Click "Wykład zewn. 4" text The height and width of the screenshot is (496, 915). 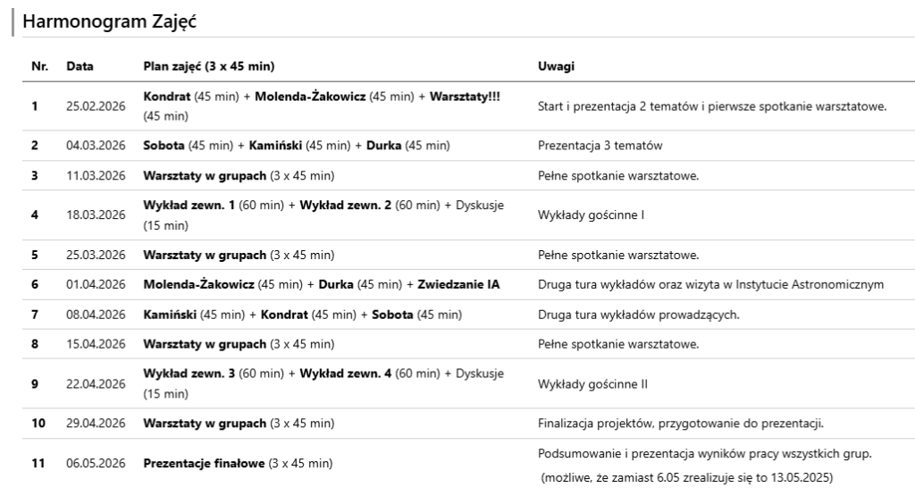pyautogui.click(x=344, y=374)
